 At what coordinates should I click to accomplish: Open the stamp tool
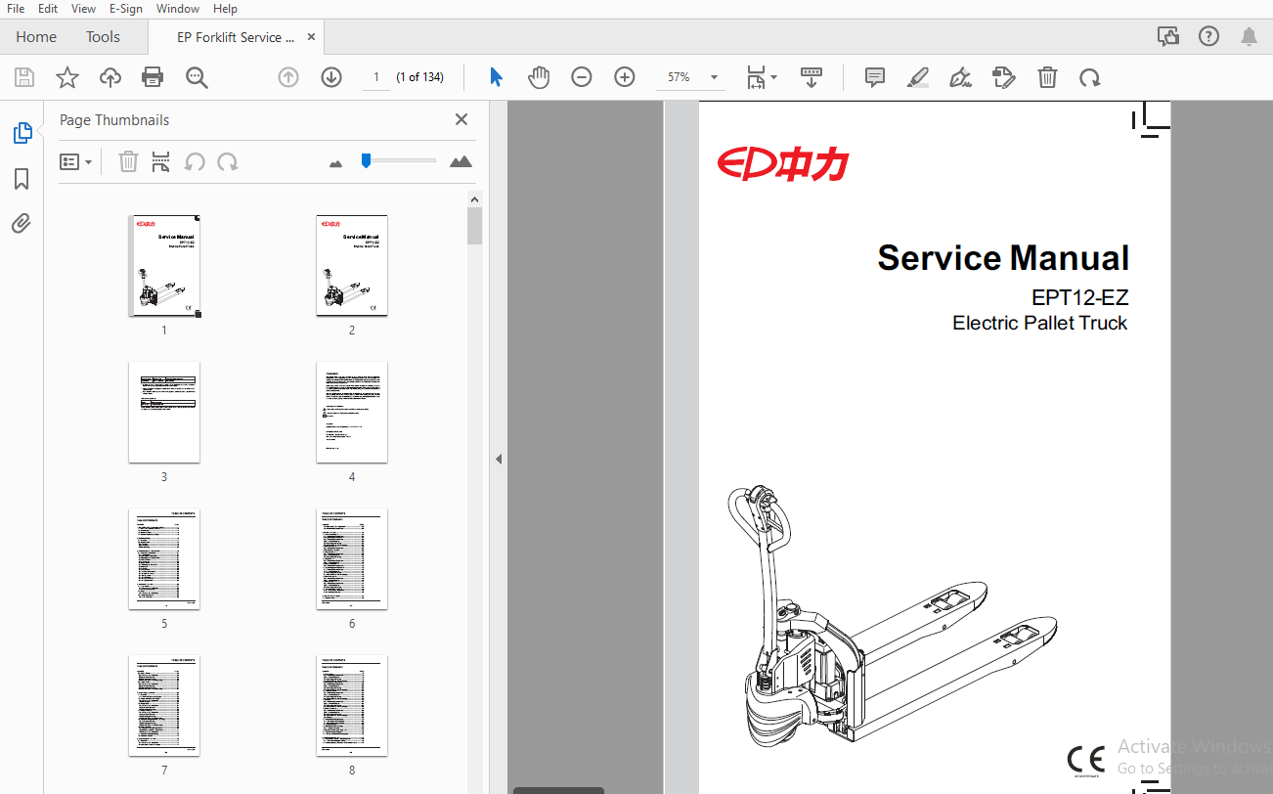(x=1004, y=77)
